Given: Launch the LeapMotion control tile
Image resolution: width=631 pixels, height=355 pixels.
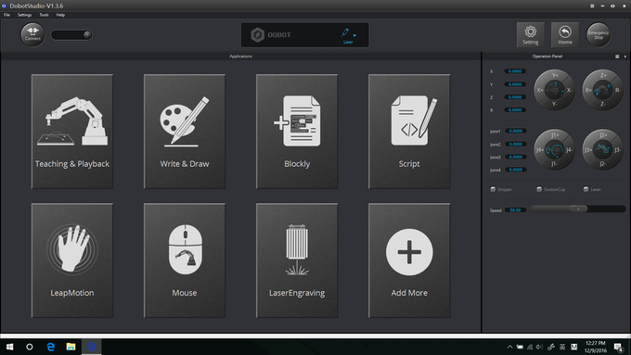Looking at the screenshot, I should tap(72, 260).
